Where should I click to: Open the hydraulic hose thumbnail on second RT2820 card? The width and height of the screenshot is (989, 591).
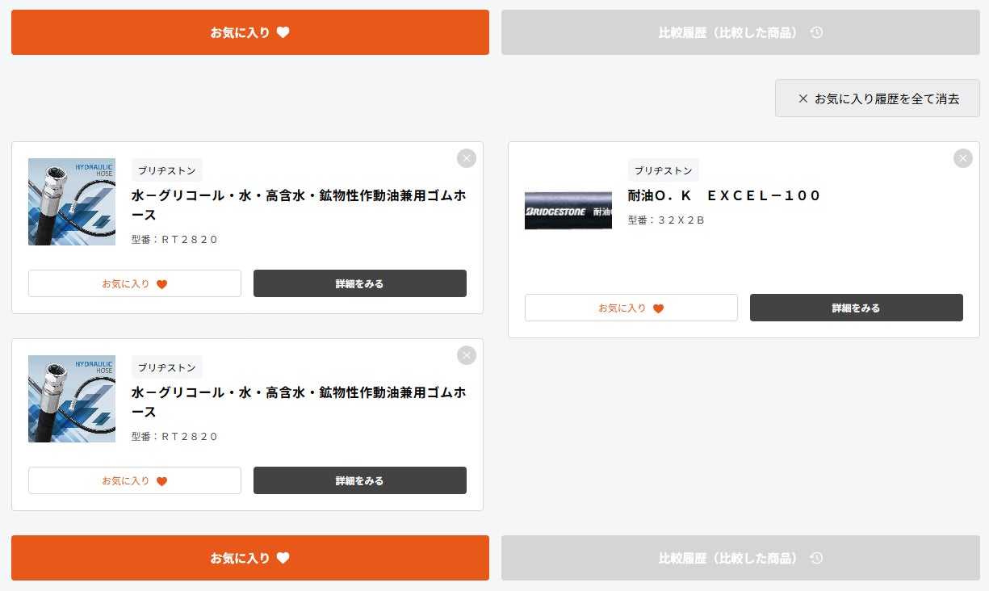[x=72, y=399]
